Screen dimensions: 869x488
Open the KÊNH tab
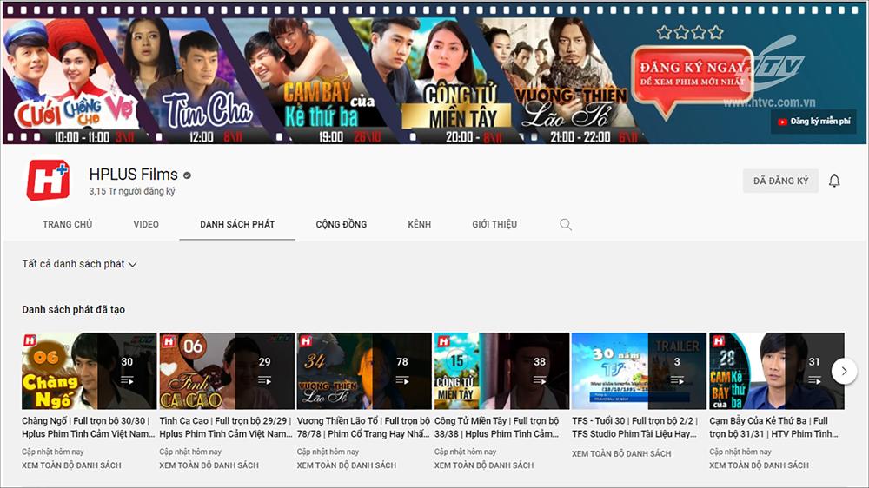pos(419,224)
